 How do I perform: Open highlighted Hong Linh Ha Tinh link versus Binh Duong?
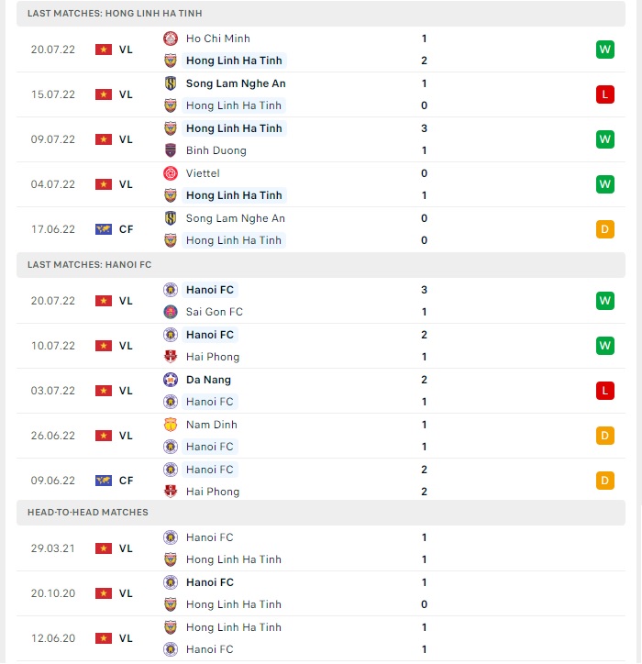(234, 128)
